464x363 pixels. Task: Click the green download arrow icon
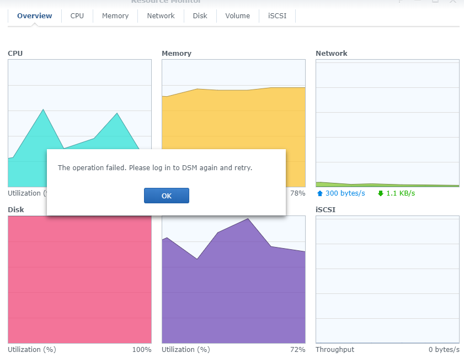click(380, 193)
